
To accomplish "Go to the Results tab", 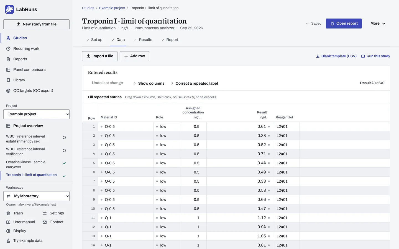I will coord(143,40).
